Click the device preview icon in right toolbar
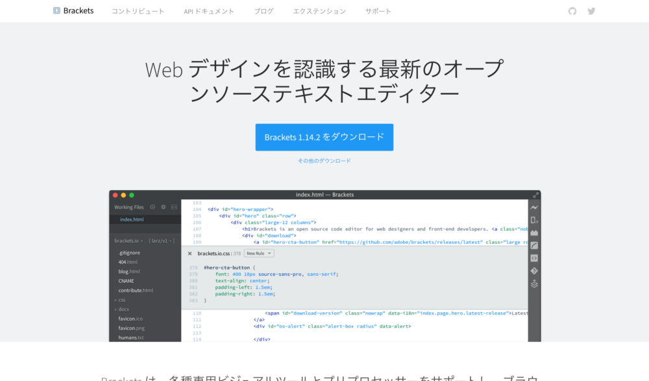Viewport: 649px width, 381px height. pos(534,220)
